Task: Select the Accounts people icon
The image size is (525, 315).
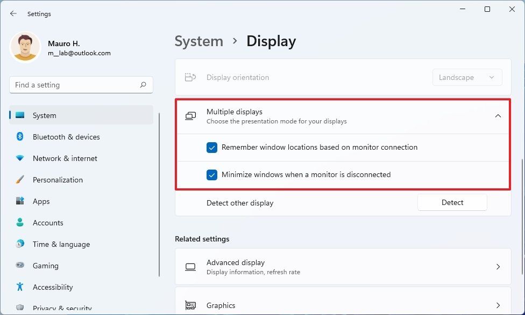Action: (x=19, y=223)
